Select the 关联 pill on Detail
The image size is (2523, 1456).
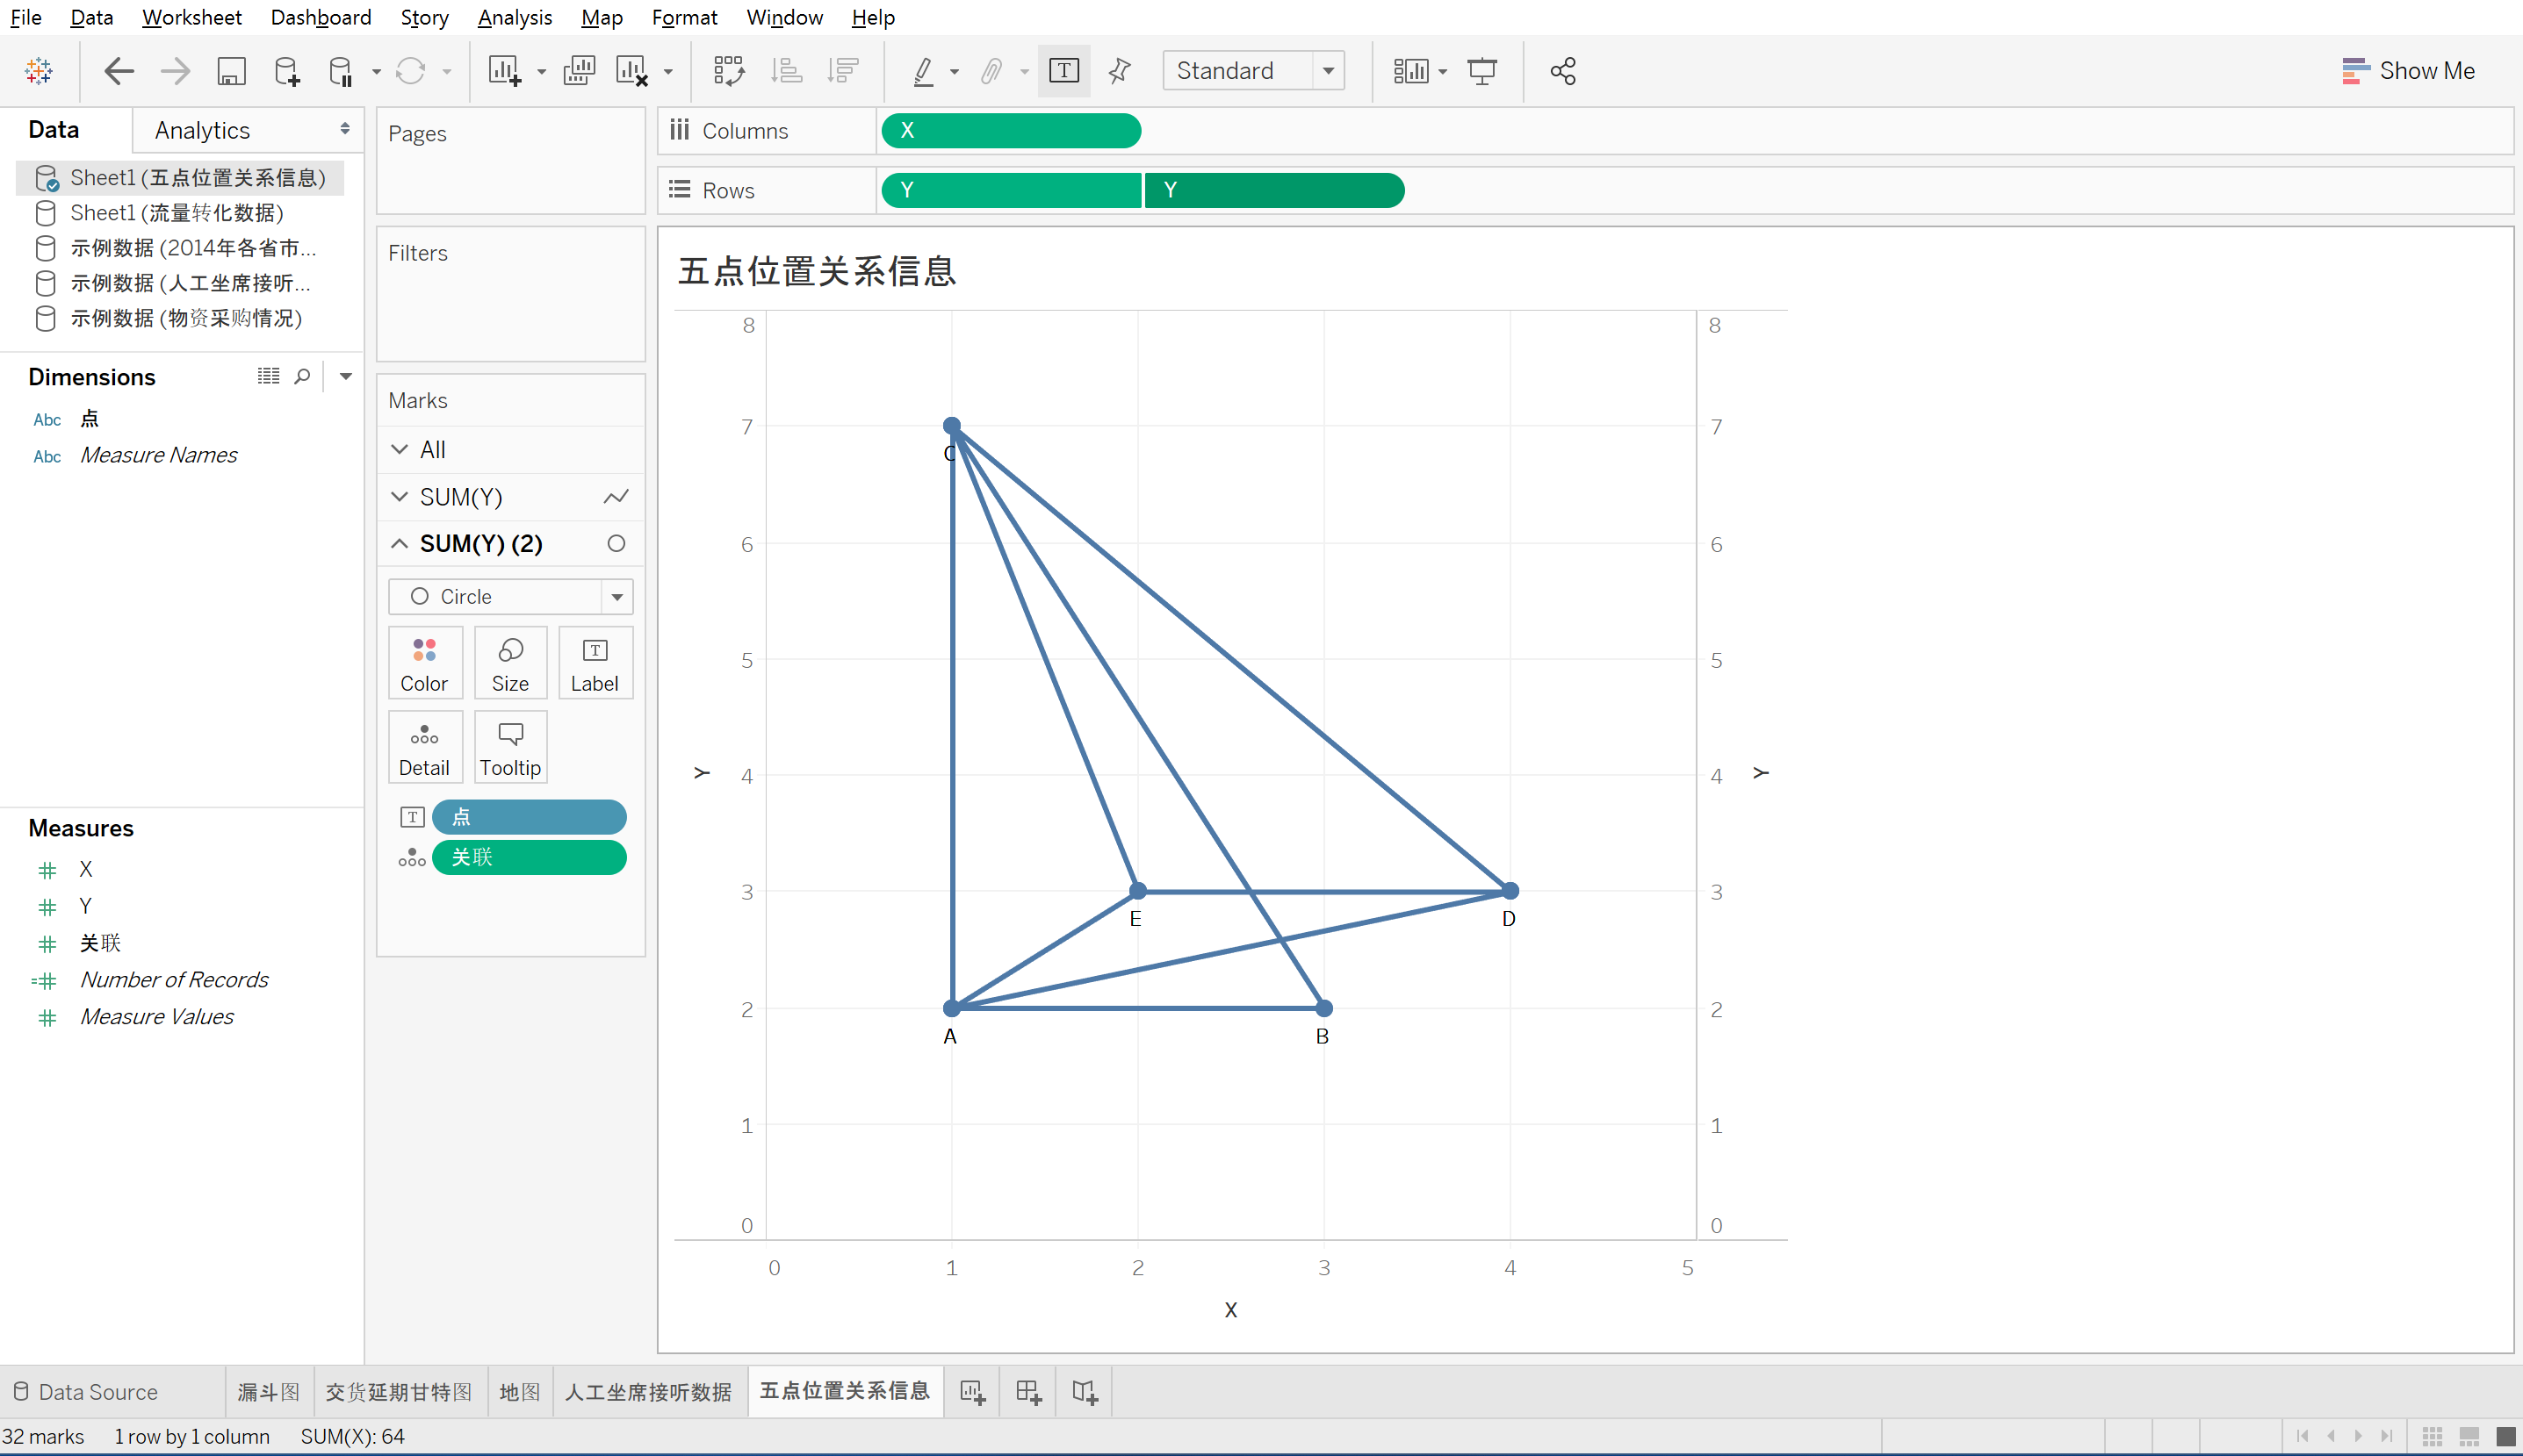click(528, 858)
